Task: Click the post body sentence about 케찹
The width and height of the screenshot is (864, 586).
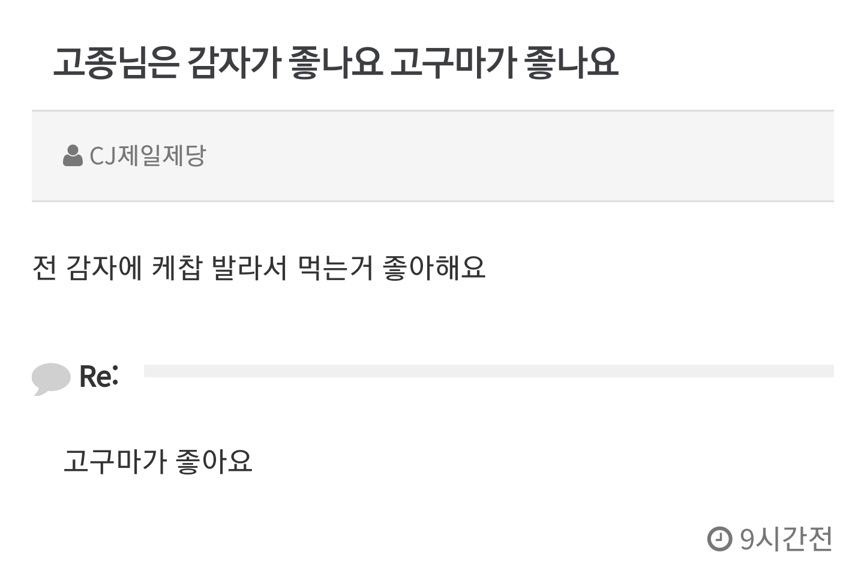Action: [x=259, y=268]
